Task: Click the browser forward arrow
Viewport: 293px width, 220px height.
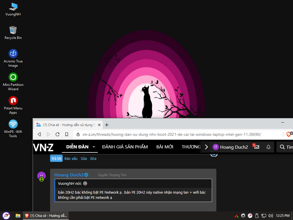Action: 48,134
